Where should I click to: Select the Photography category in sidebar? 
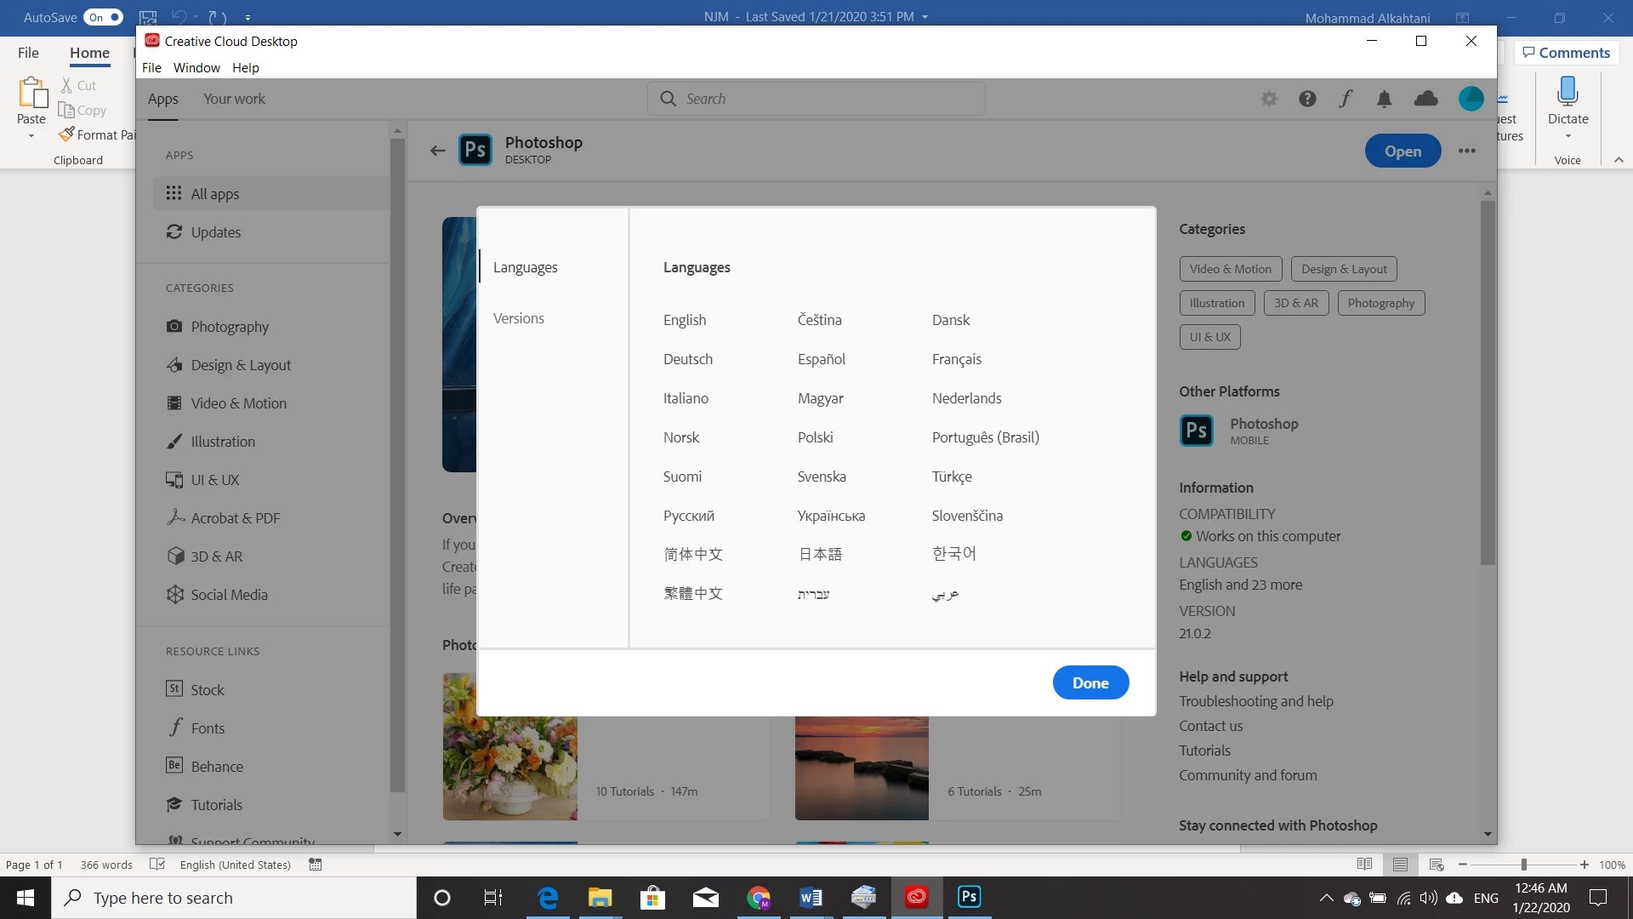point(230,327)
